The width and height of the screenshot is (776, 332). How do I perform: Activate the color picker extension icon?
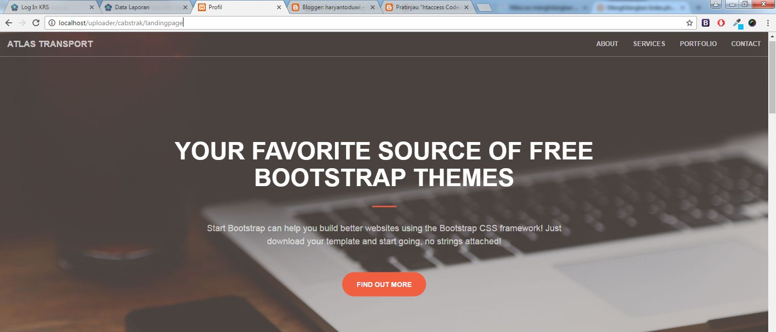click(x=737, y=23)
